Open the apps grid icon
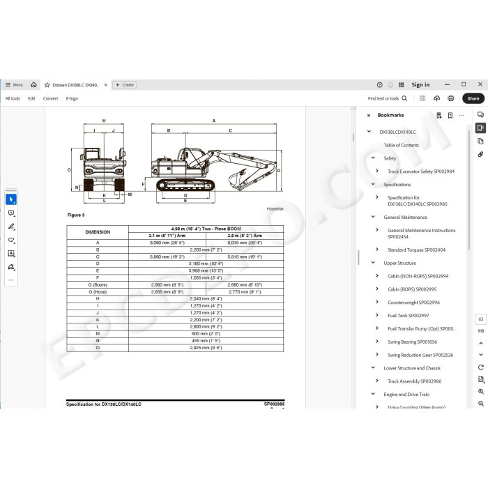 (402, 84)
